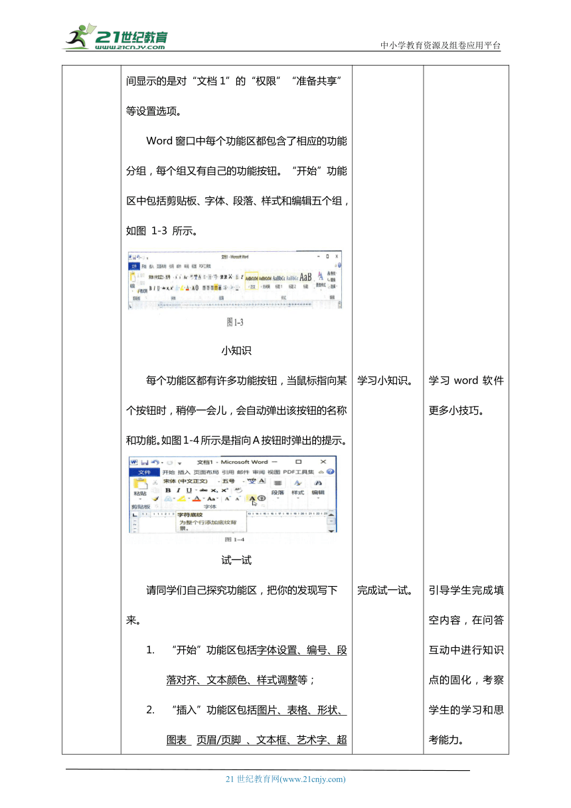Click the 小知识 heading text
The height and width of the screenshot is (808, 571).
[x=236, y=350]
